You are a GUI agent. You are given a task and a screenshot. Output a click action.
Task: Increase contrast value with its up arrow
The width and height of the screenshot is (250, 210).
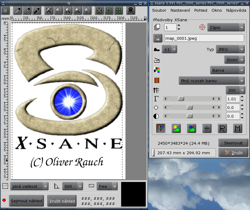pyautogui.click(x=242, y=114)
